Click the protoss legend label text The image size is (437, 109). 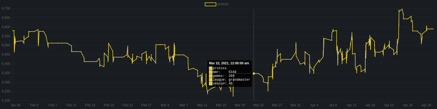tap(223, 4)
